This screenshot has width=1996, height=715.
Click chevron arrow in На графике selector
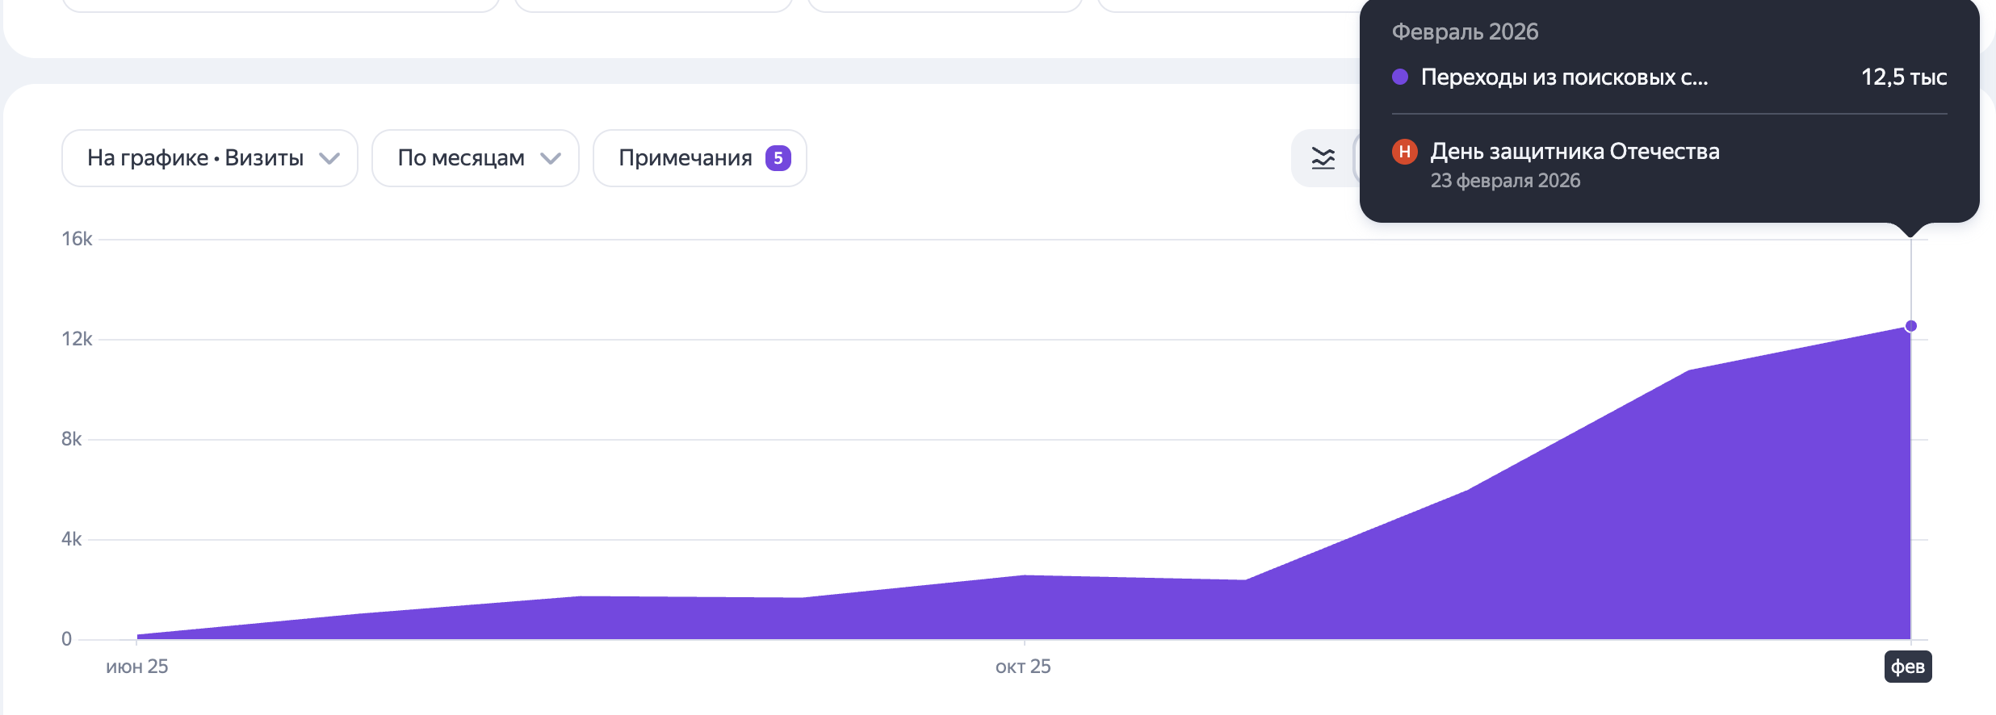[329, 158]
